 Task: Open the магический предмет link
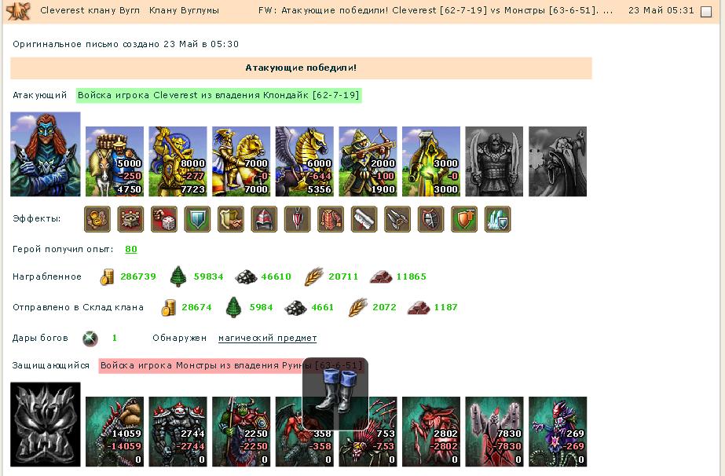tap(268, 339)
